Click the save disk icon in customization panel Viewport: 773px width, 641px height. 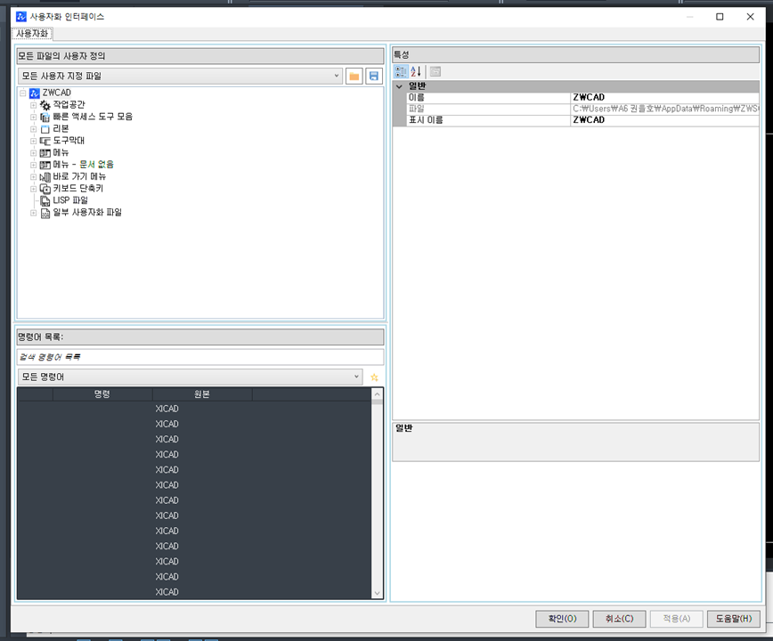(x=374, y=76)
